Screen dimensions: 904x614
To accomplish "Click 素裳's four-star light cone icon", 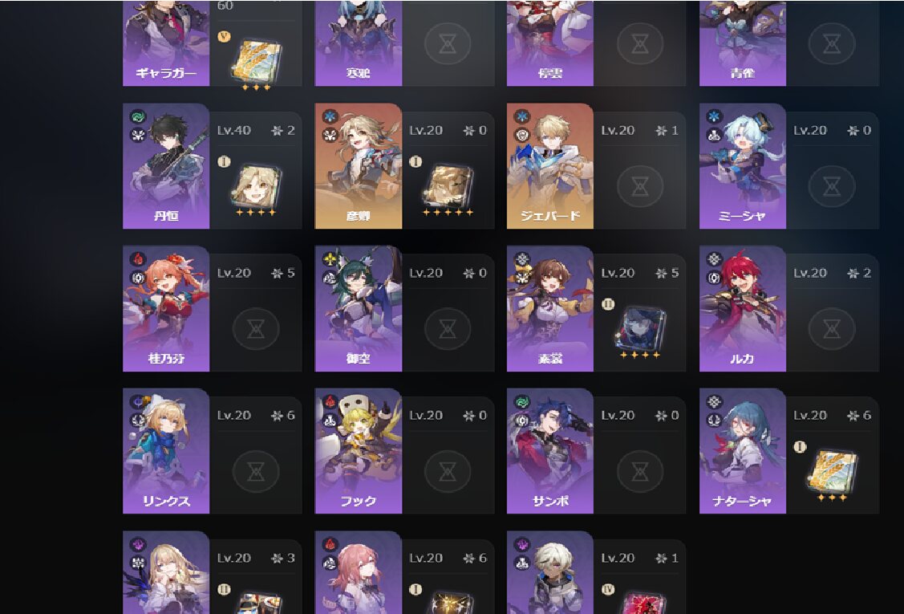I will coord(639,329).
